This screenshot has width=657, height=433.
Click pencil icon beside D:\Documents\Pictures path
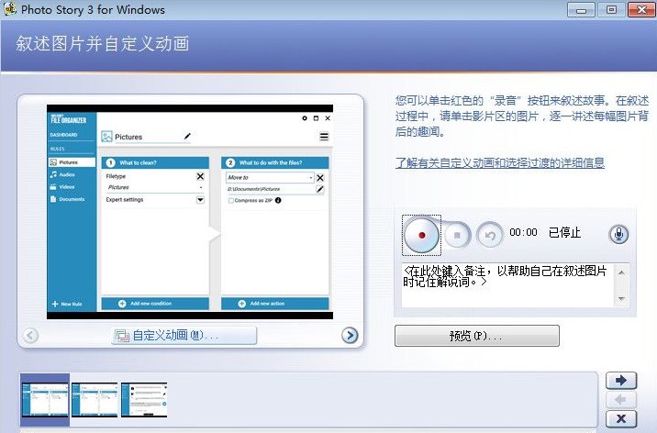pos(320,189)
